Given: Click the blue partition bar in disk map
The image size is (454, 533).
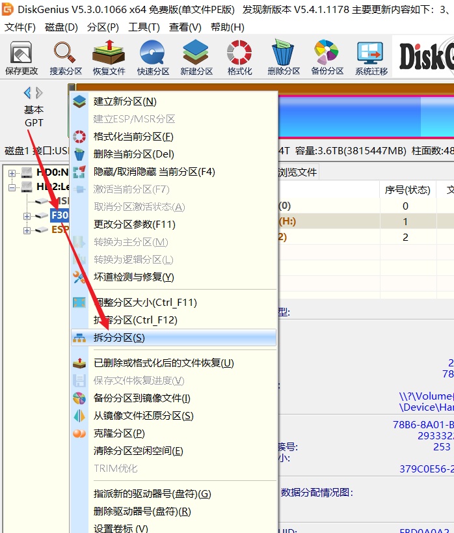Looking at the screenshot, I should [x=366, y=116].
